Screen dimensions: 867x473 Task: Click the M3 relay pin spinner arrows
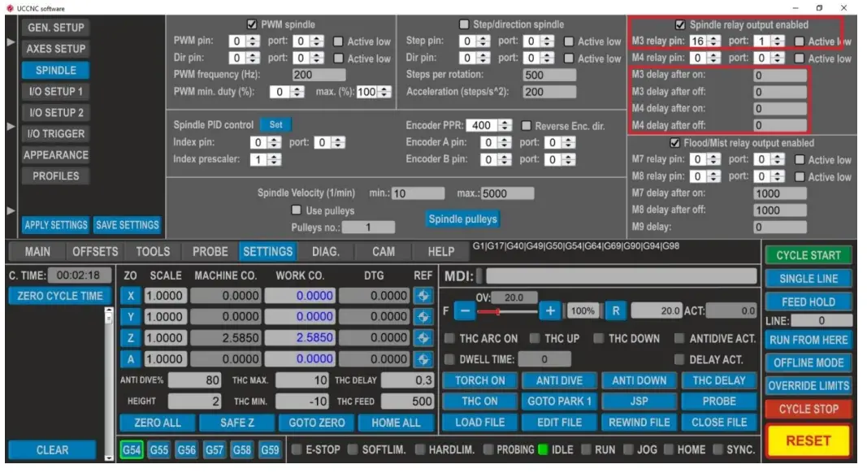coord(719,41)
